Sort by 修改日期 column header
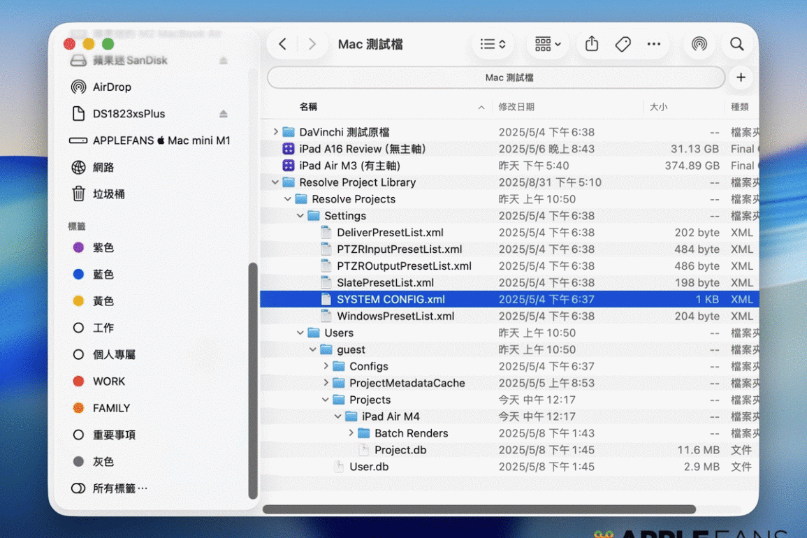 click(516, 107)
